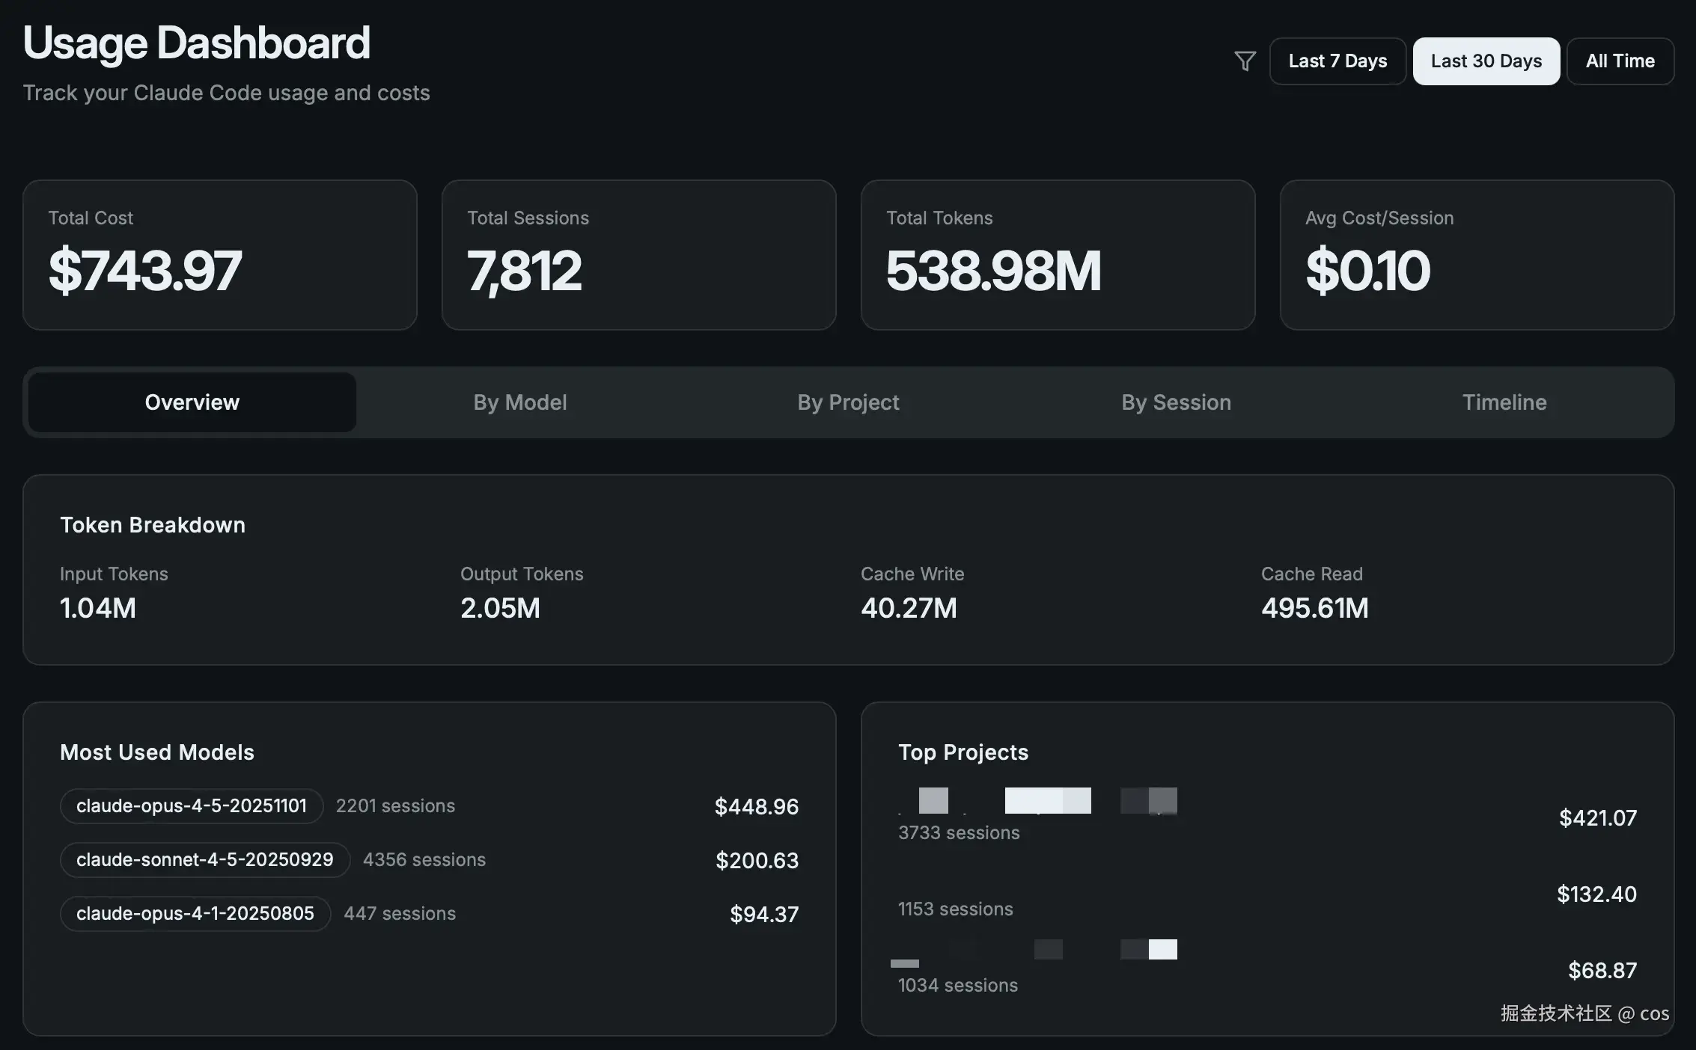Switch range to All Time

coord(1620,61)
